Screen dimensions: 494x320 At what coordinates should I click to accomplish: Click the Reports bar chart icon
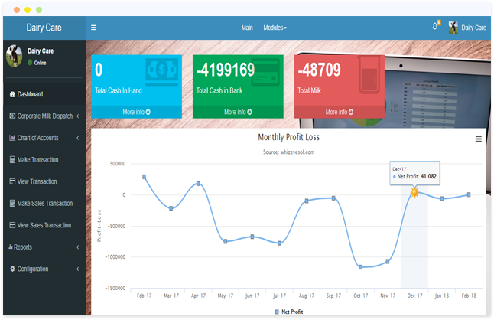(11, 247)
